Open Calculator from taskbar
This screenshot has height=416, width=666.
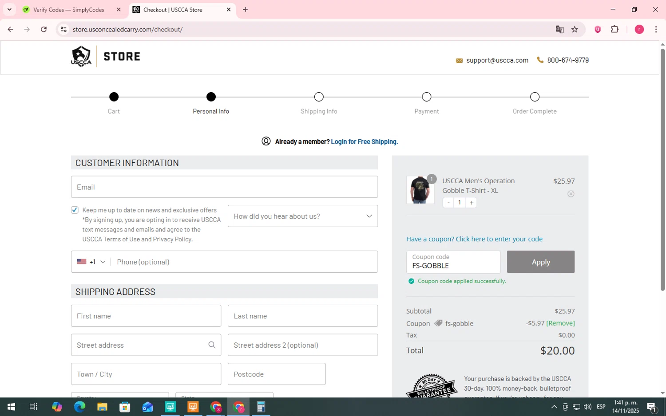(261, 407)
